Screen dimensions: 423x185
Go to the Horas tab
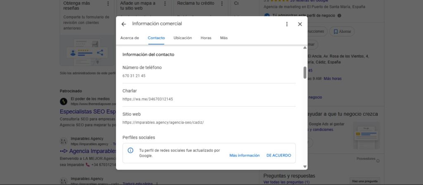(206, 38)
